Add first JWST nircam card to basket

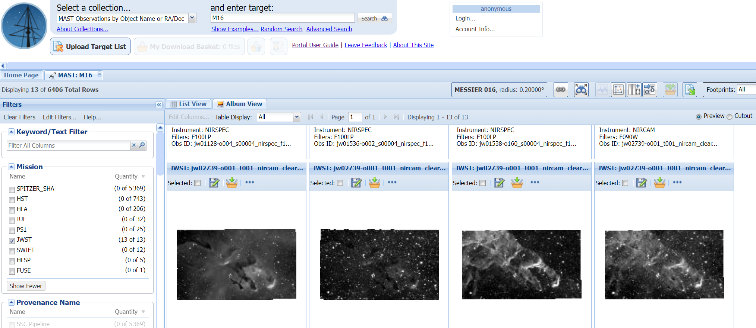click(x=232, y=183)
